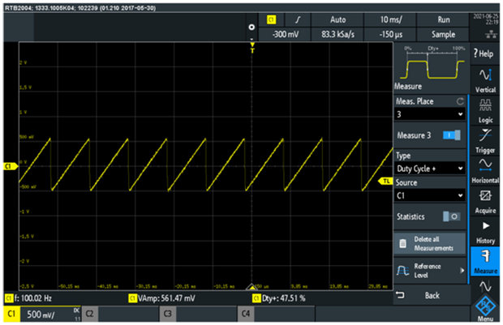Image resolution: width=503 pixels, height=325 pixels.
Task: Click the Meas. Place reset circular arrow
Action: [x=460, y=101]
